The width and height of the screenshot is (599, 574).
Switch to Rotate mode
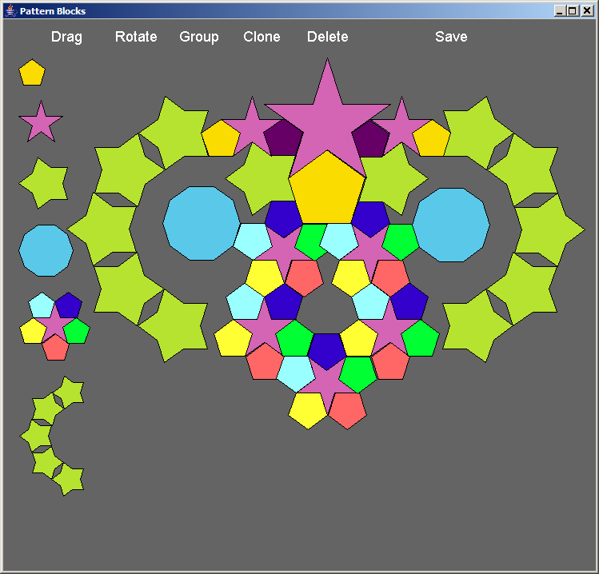[x=136, y=37]
